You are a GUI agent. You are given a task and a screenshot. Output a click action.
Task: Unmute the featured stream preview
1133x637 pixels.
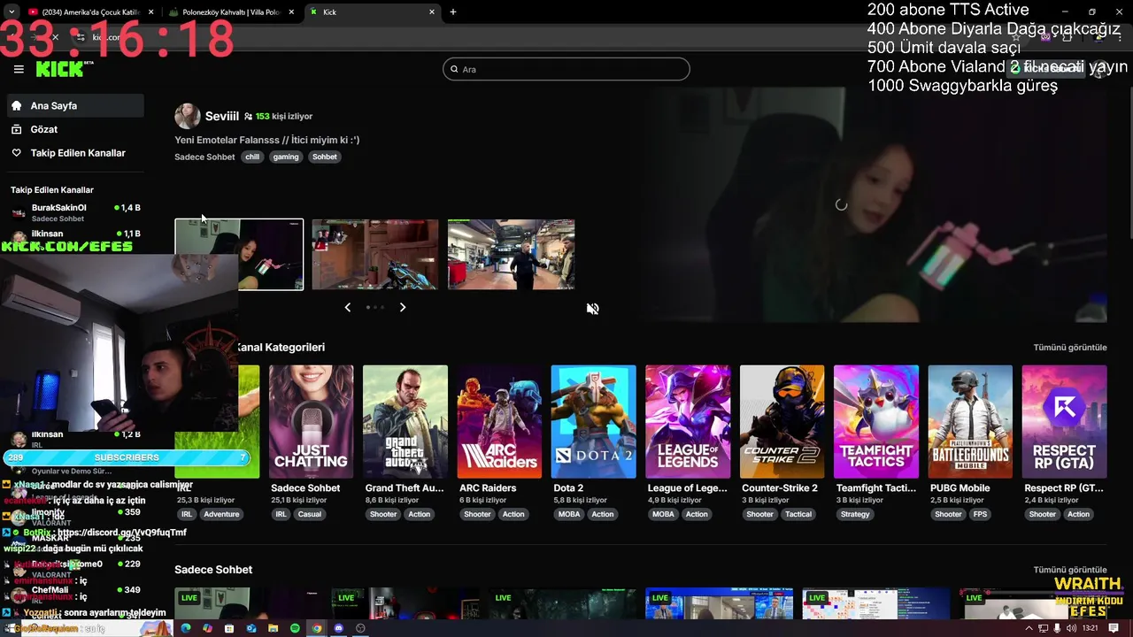593,309
